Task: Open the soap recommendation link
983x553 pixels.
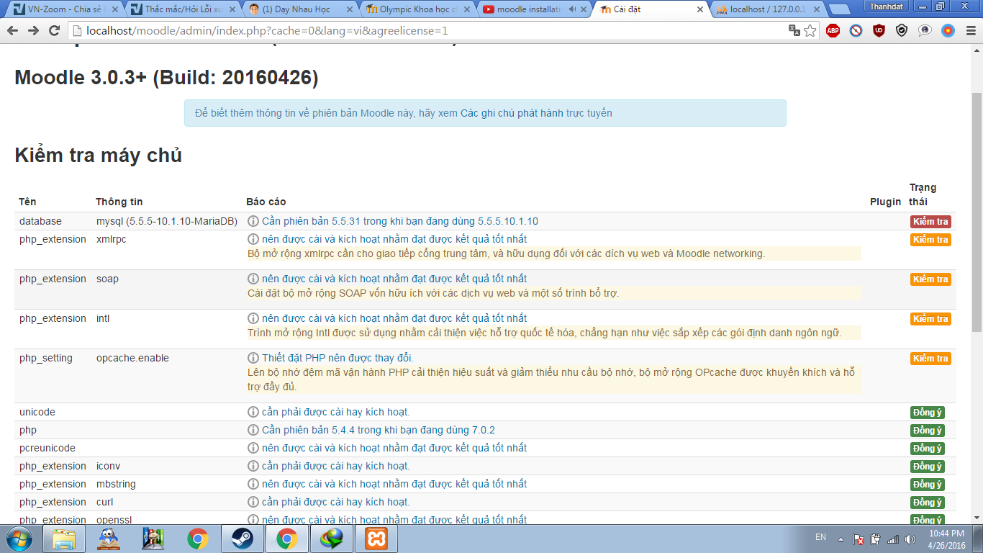Action: tap(394, 279)
